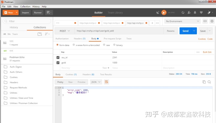Click the proxy capture circular icon
Viewport: 216px width, 123px height.
point(183,13)
